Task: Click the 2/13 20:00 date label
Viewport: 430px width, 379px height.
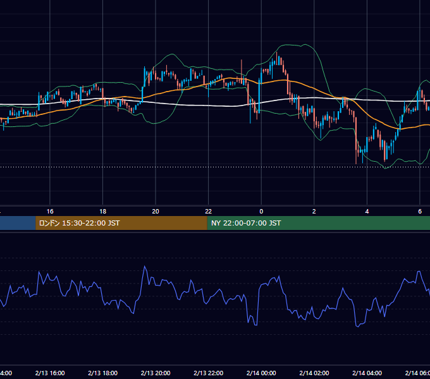Action: click(x=156, y=373)
